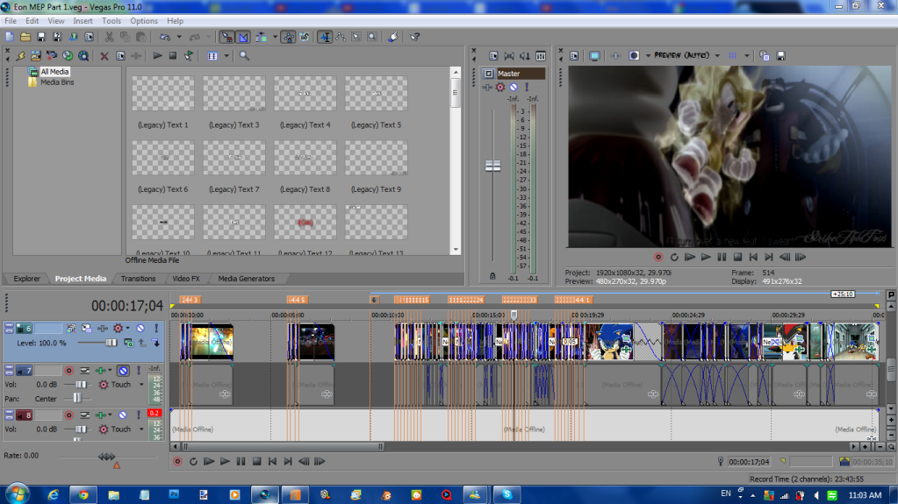Open the Insert menu
Image resolution: width=898 pixels, height=504 pixels.
83,20
